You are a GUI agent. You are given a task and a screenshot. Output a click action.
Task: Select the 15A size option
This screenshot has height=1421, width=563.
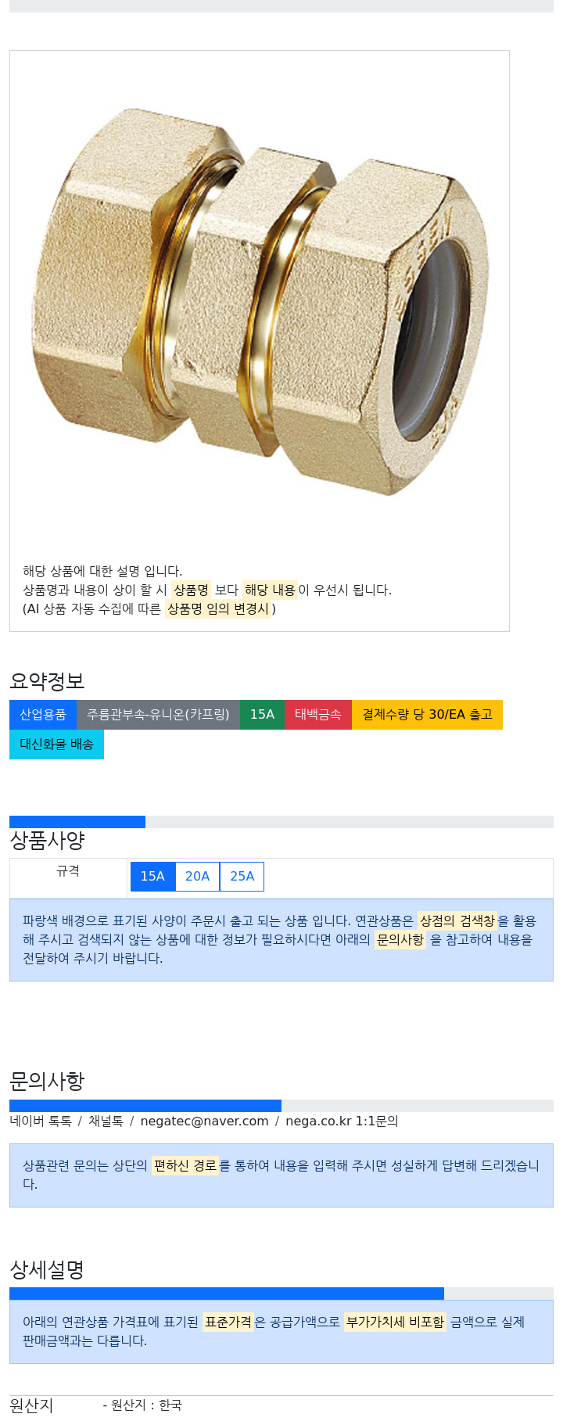coord(152,876)
